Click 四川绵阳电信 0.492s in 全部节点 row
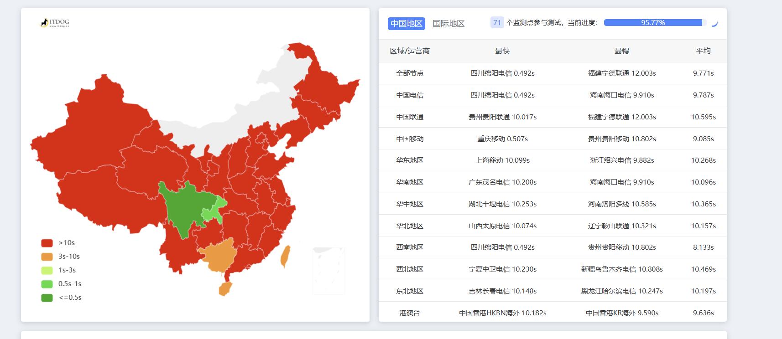The height and width of the screenshot is (339, 782). (x=502, y=73)
